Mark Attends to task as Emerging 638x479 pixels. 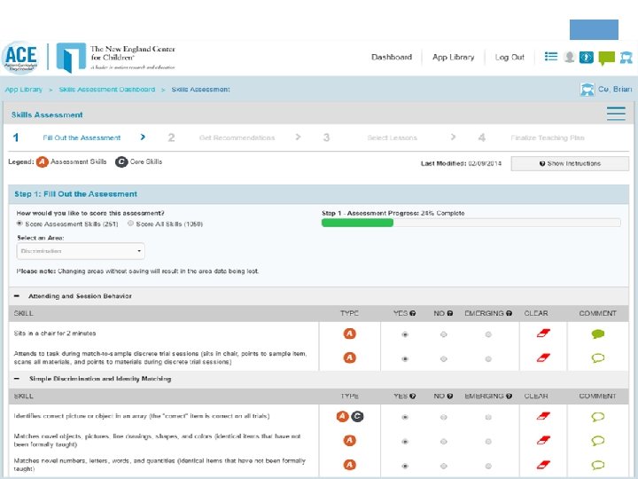pos(488,359)
